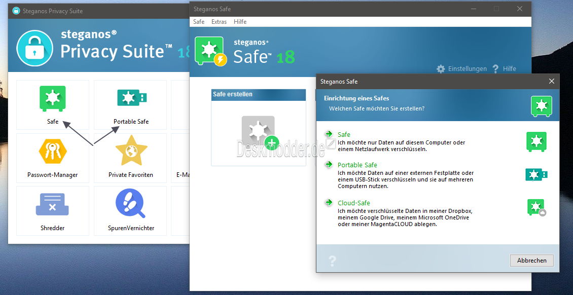The width and height of the screenshot is (573, 295).
Task: Click 'SpurenVernichter' label text
Action: click(131, 228)
